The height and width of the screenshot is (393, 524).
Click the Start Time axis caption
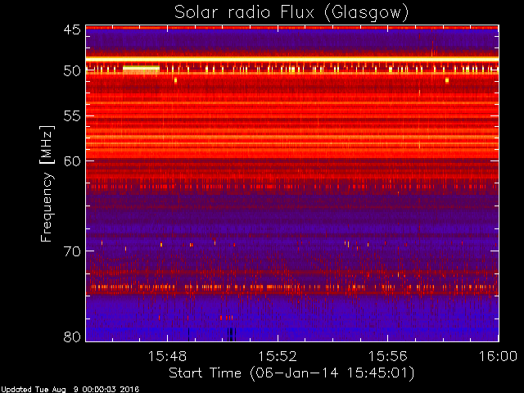click(x=291, y=373)
